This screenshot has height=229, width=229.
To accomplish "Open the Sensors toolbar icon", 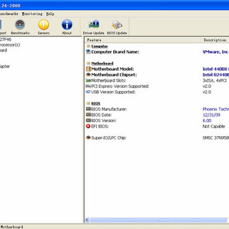I will (43, 25).
